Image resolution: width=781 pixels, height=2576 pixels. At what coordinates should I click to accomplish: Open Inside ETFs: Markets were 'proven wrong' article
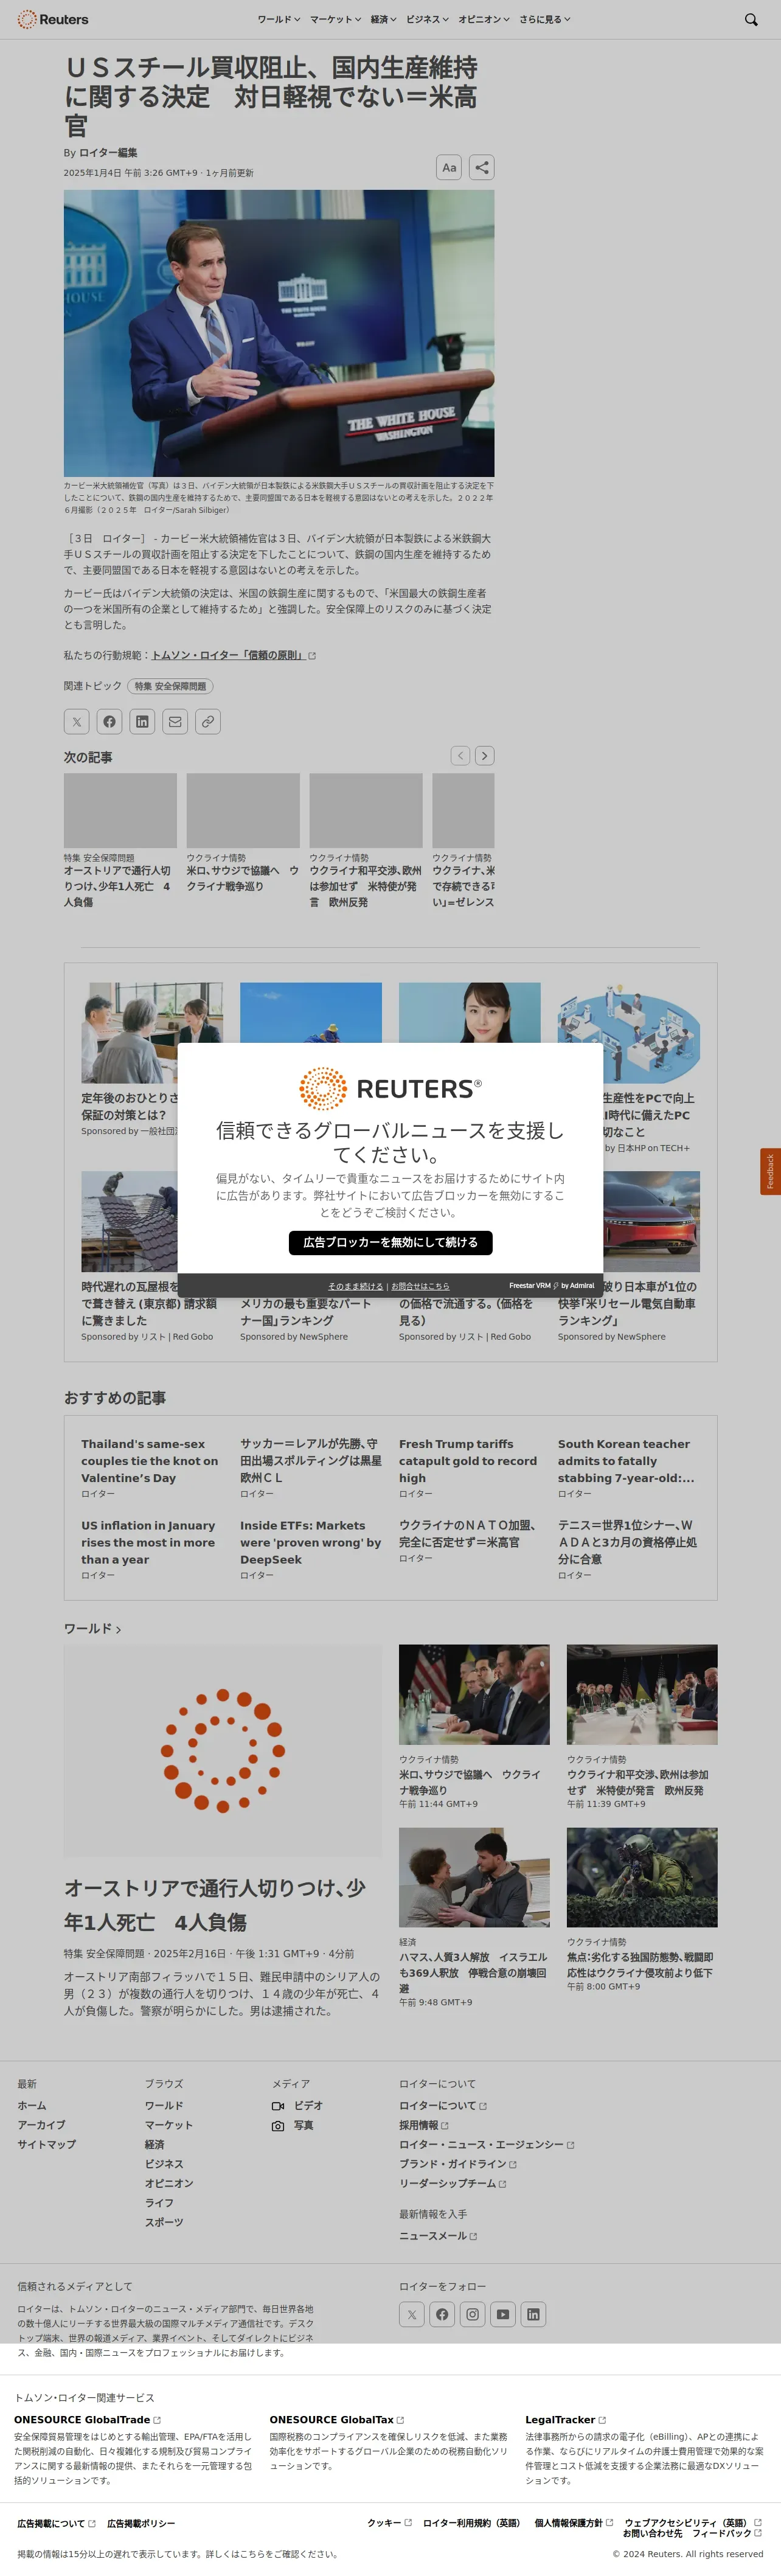point(311,1542)
